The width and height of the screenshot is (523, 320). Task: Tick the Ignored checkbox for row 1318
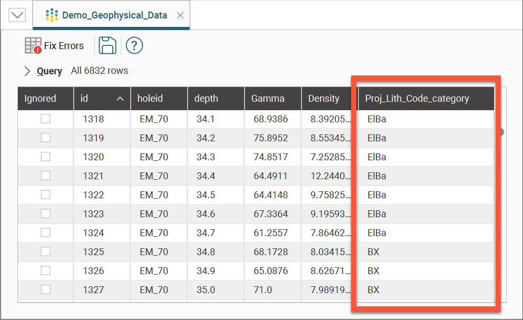click(46, 119)
